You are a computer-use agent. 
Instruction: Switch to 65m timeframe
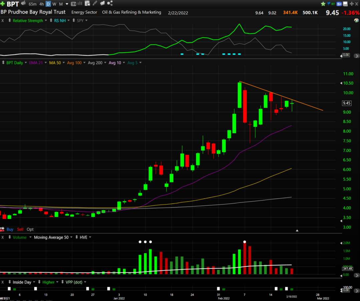(x=33, y=4)
